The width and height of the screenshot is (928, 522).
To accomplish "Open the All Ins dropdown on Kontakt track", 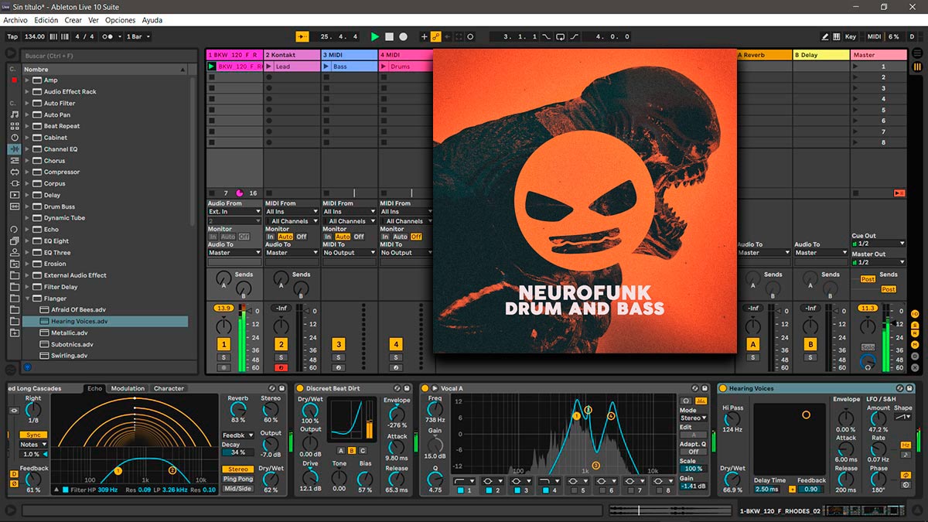I will 292,211.
